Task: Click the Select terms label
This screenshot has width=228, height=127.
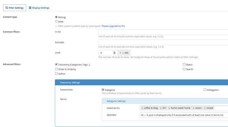Action: (113, 108)
